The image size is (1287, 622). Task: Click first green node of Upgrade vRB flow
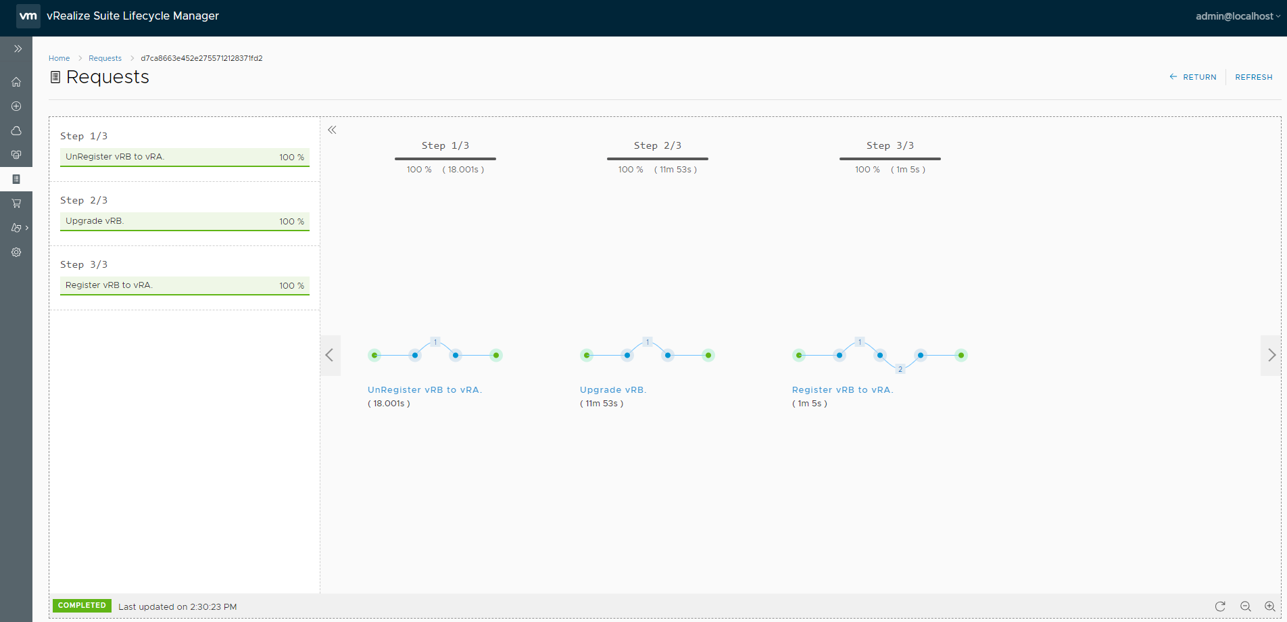coord(587,355)
